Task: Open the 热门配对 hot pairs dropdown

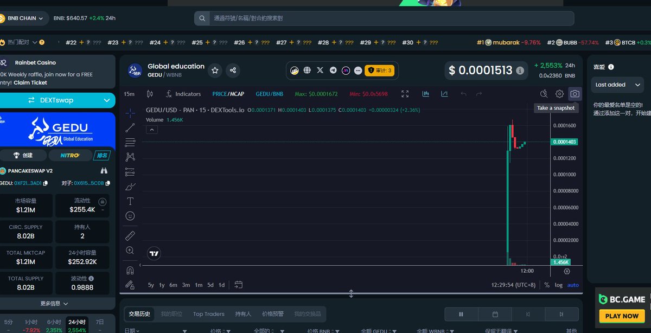Action: (22, 42)
